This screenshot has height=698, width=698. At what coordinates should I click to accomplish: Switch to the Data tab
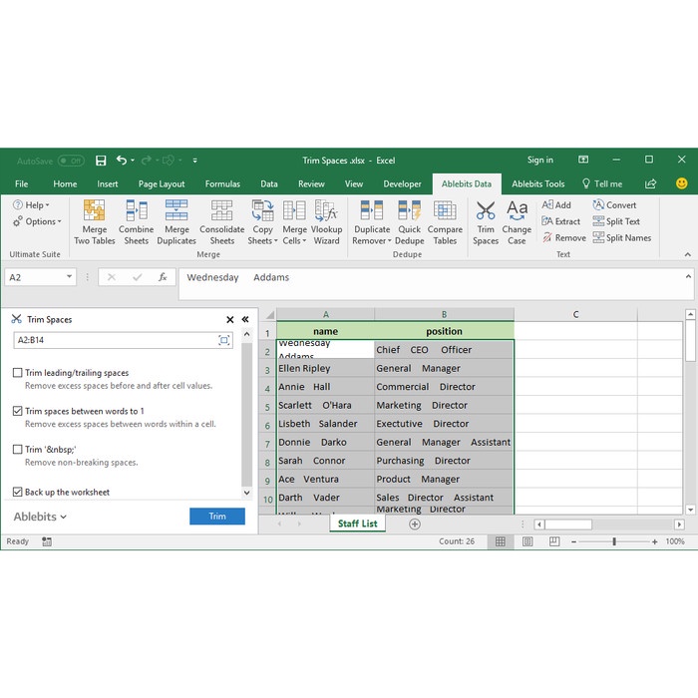click(269, 183)
